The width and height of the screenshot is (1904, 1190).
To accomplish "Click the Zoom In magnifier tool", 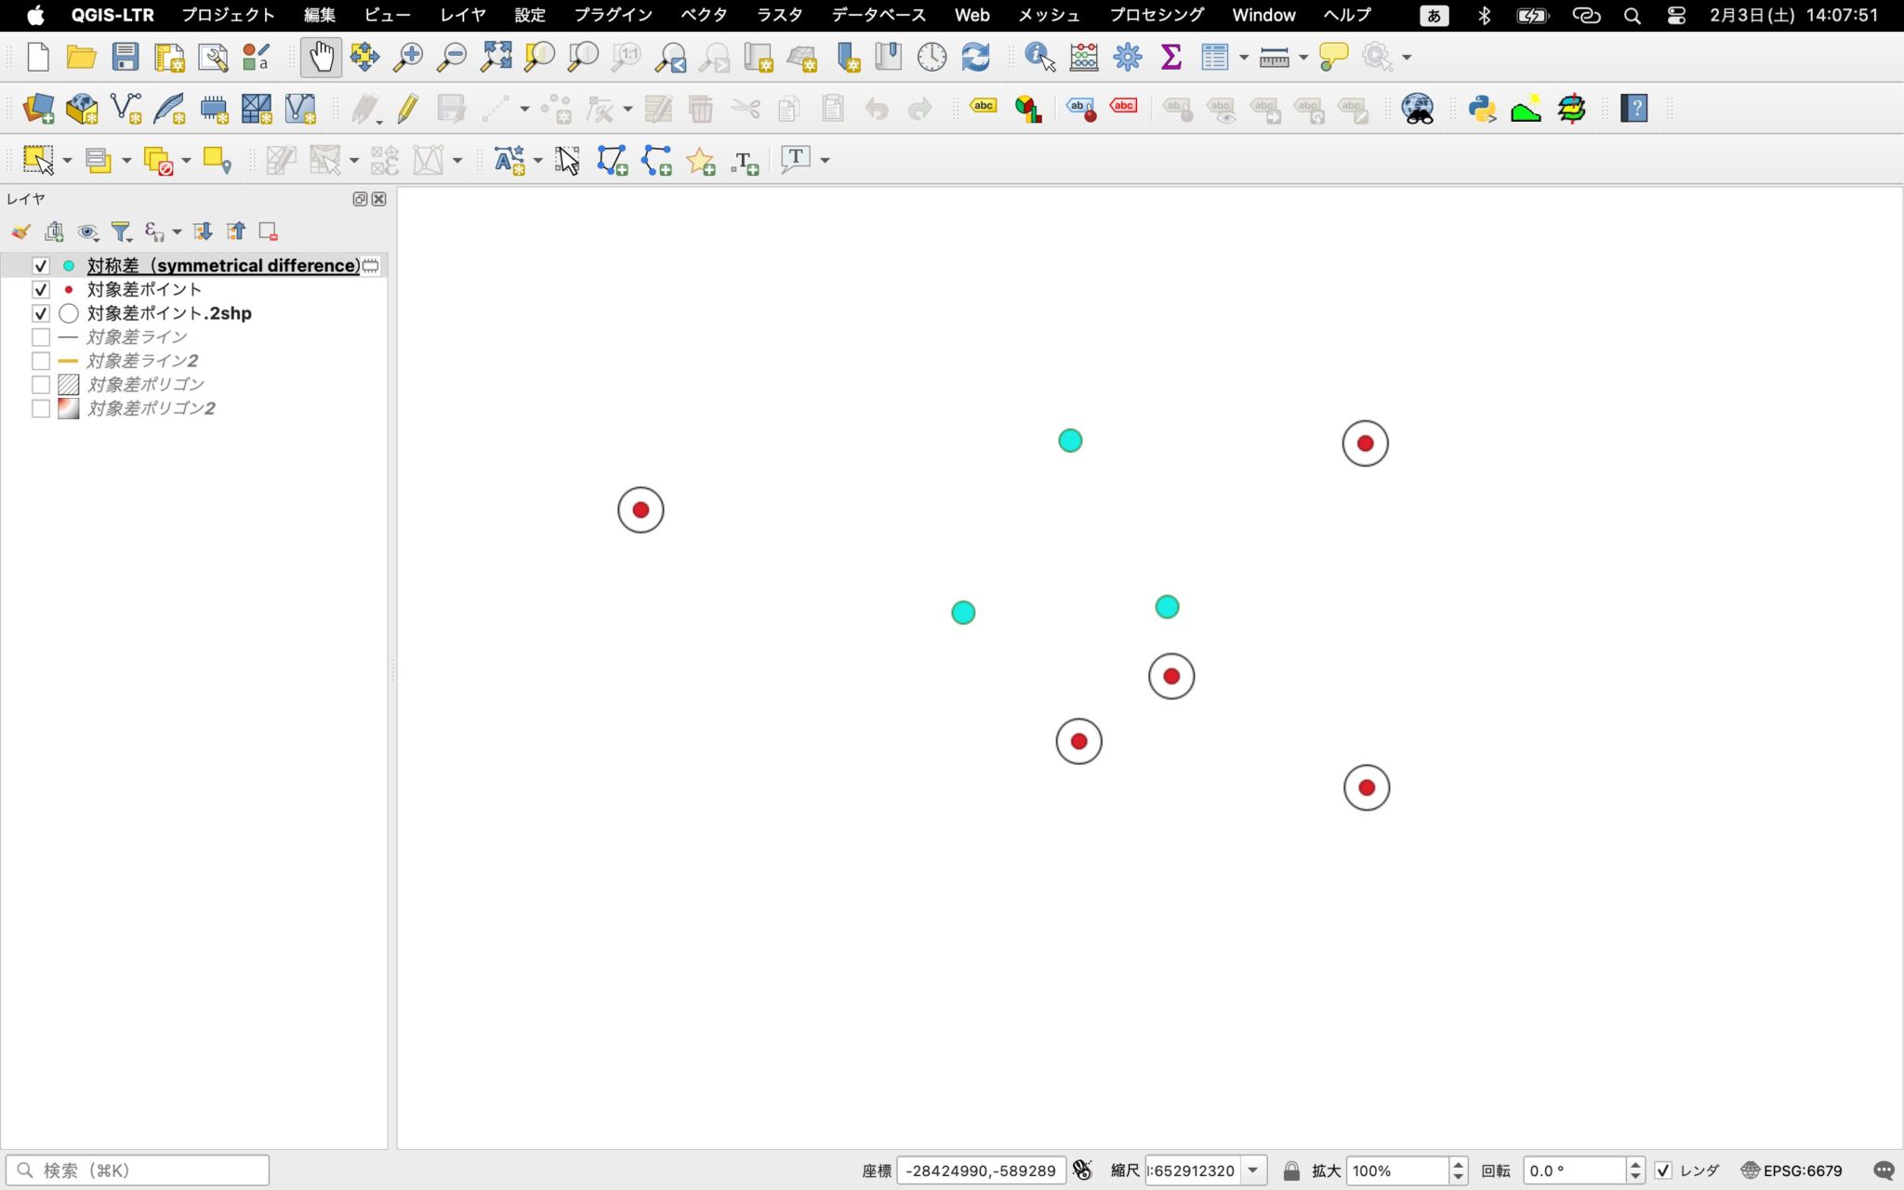I will pyautogui.click(x=407, y=58).
